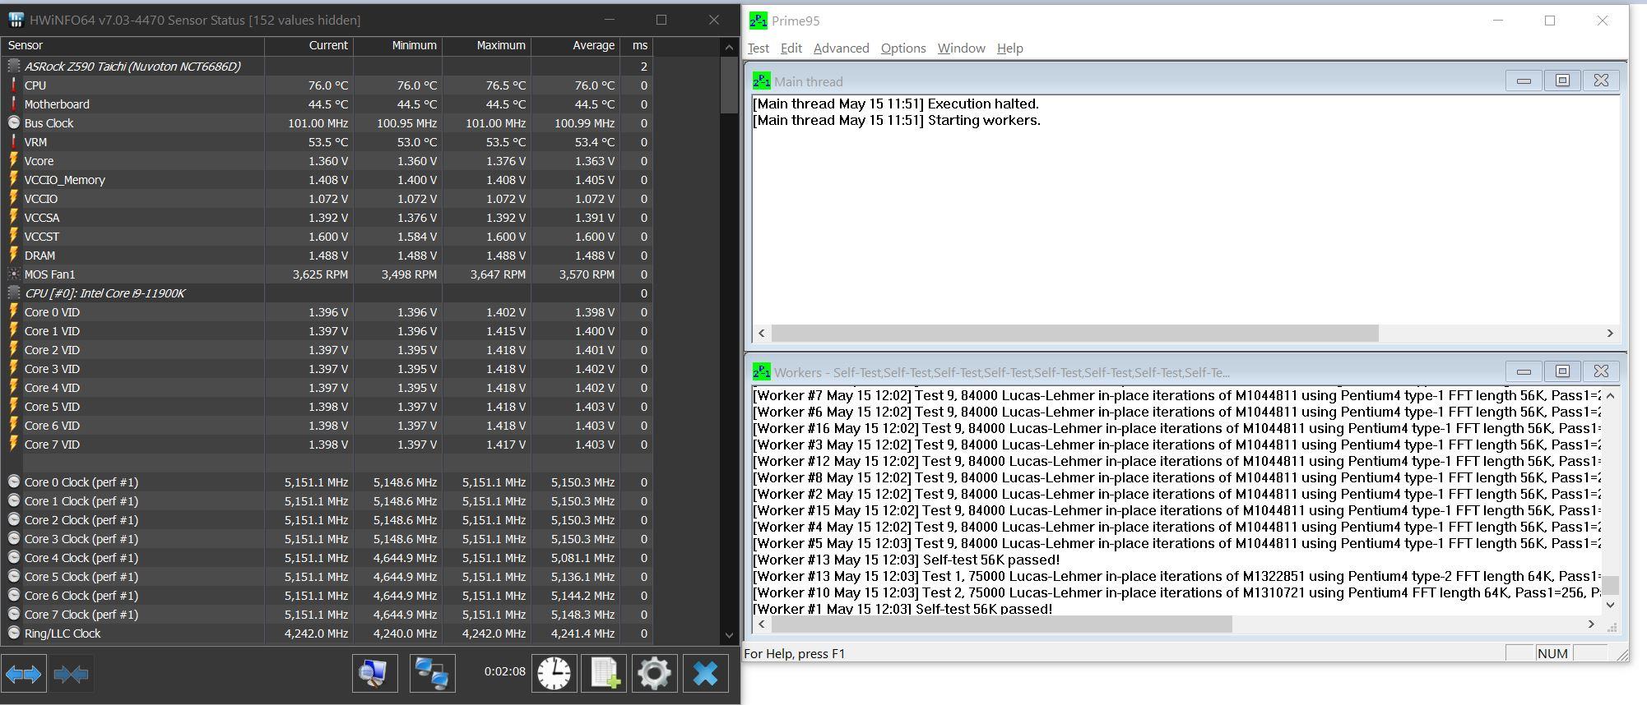The image size is (1647, 705).
Task: Click HWiNFO sensor list scroll-up arrow
Action: [x=729, y=47]
